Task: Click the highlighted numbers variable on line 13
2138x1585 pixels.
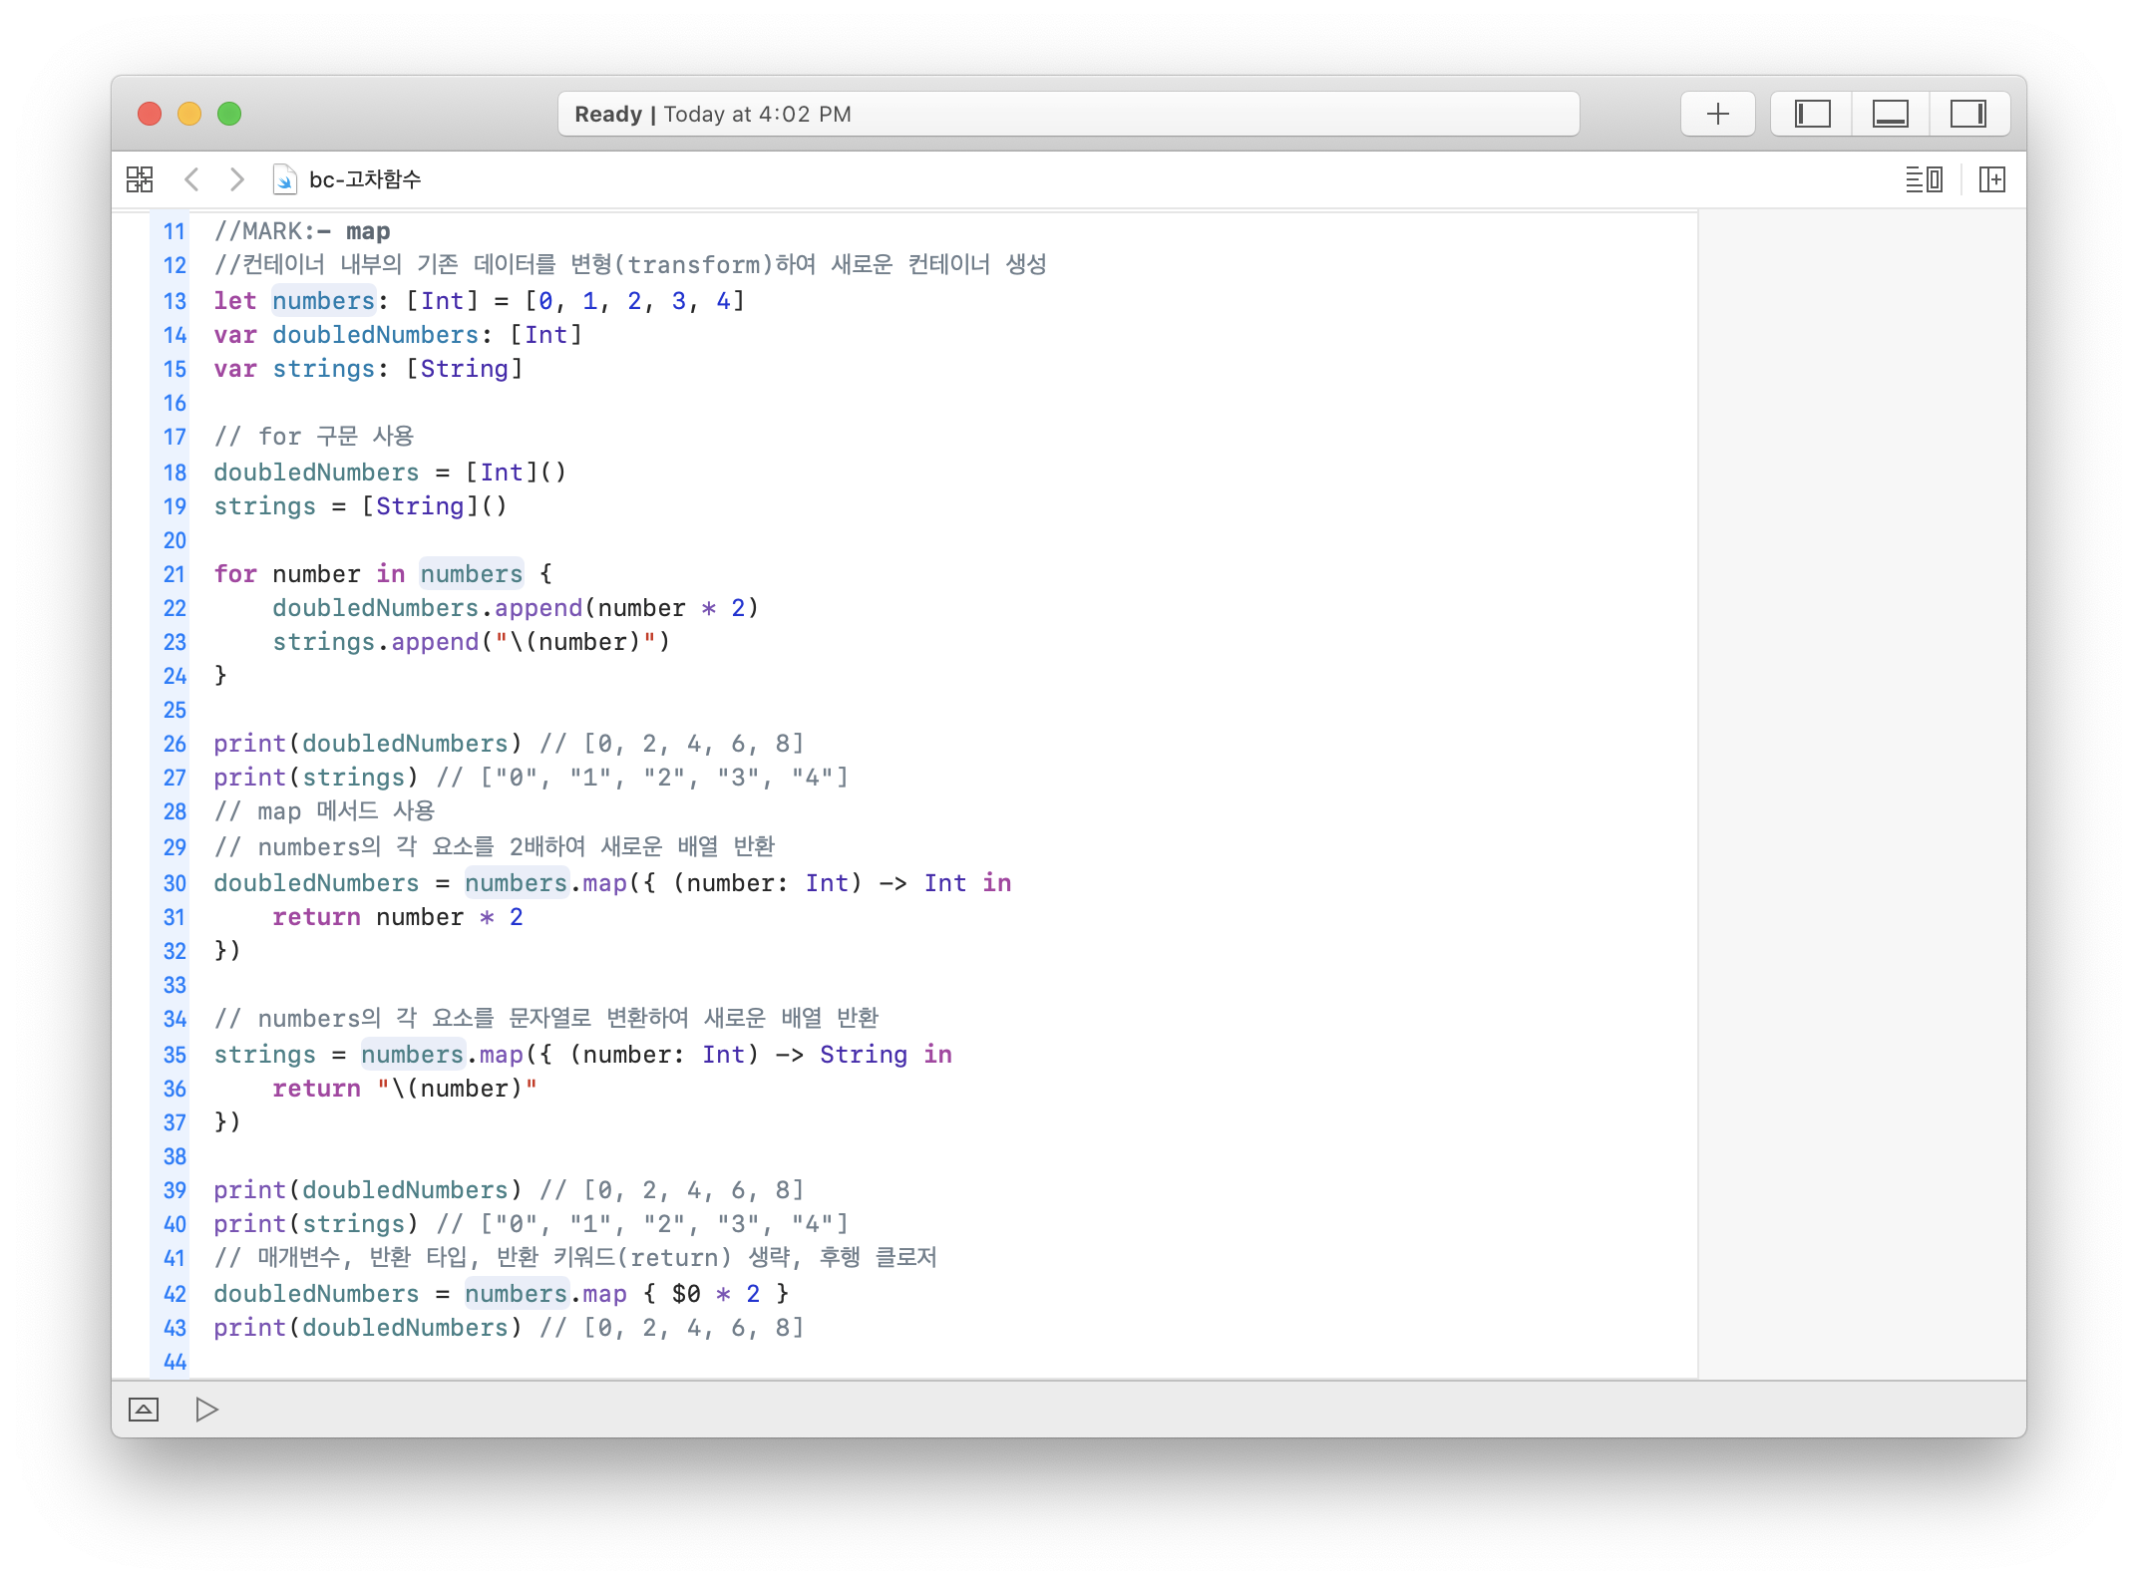Action: pyautogui.click(x=323, y=301)
